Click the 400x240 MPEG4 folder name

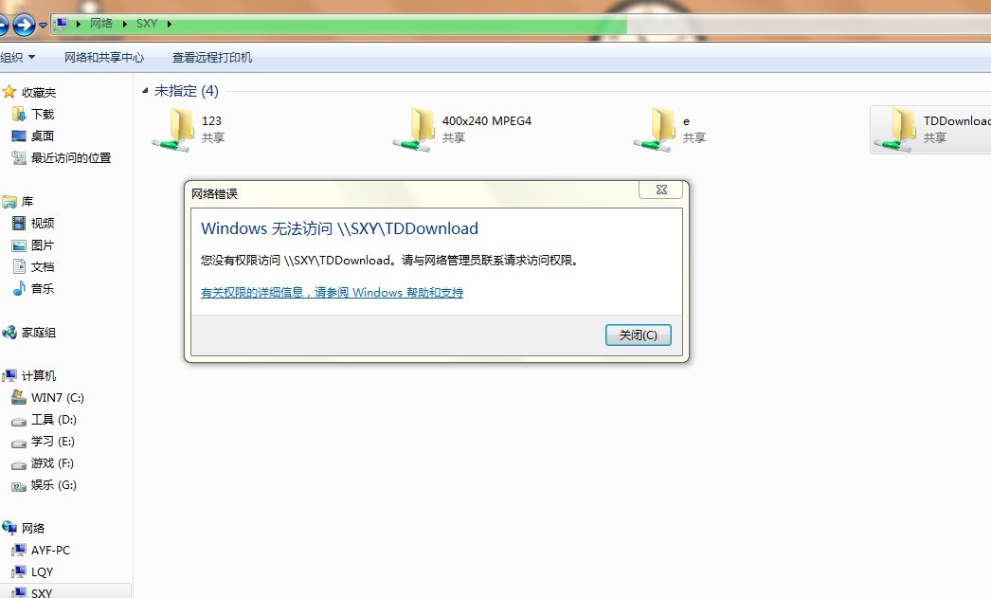tap(487, 120)
